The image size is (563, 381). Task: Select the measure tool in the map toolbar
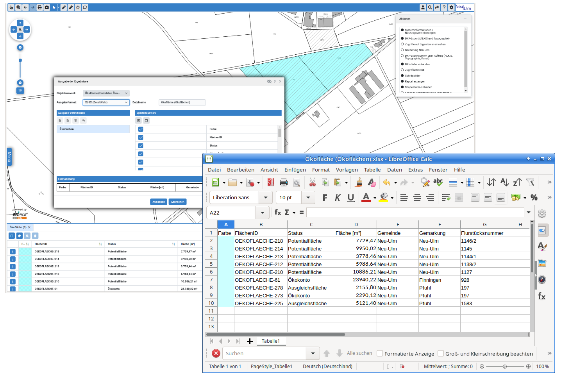[71, 7]
